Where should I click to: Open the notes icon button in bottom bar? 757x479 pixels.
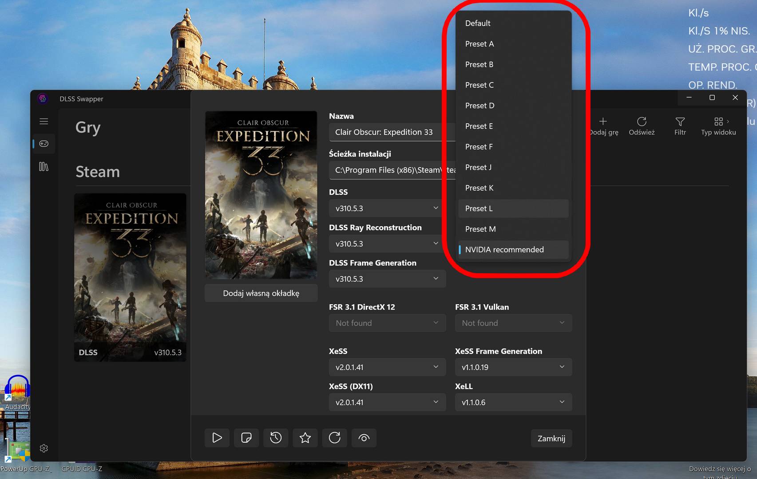point(246,438)
